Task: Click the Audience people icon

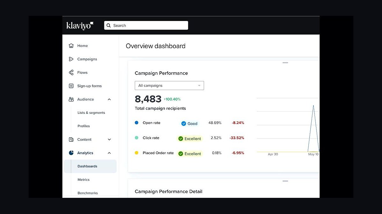Action: point(71,99)
